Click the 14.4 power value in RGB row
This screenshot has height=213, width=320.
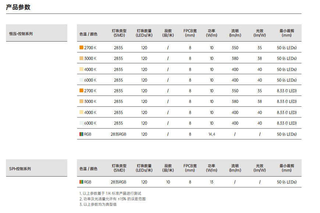coord(211,134)
